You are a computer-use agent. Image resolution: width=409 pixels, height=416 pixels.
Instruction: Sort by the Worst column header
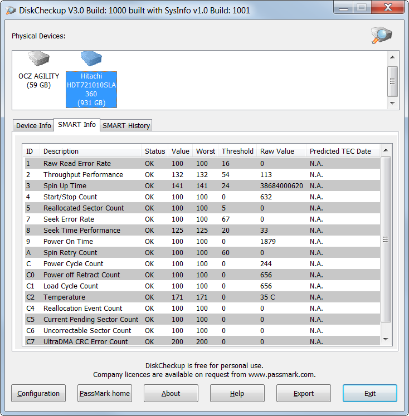206,151
